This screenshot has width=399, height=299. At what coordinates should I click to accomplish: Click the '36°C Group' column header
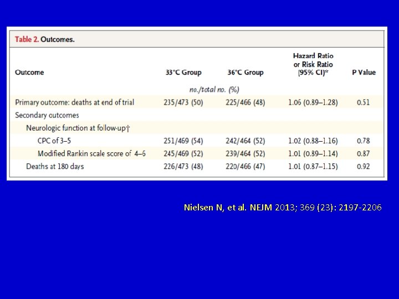245,72
